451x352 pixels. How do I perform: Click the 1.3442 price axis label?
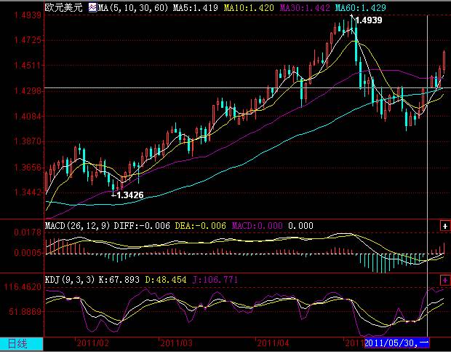coord(28,192)
